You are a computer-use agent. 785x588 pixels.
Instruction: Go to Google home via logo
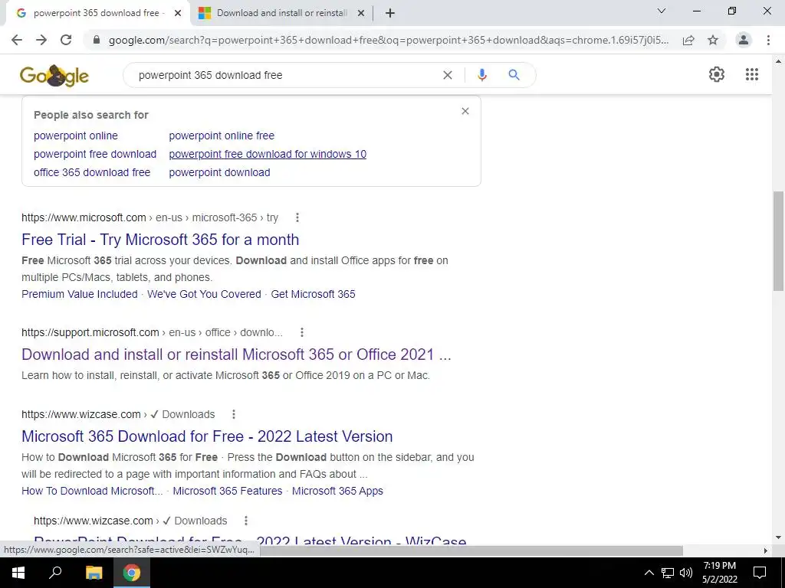pos(54,76)
